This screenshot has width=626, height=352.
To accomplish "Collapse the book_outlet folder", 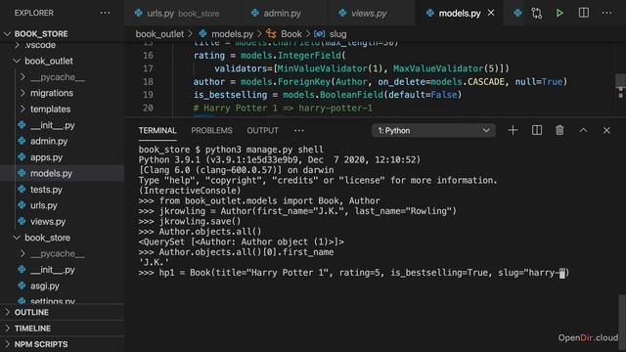I will pyautogui.click(x=17, y=61).
